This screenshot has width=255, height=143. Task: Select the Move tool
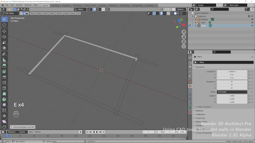point(4,31)
